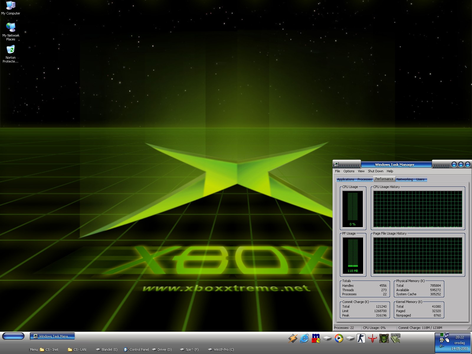Click the Available memory value 595272
Viewport: 472px width, 354px height.
(x=435, y=290)
